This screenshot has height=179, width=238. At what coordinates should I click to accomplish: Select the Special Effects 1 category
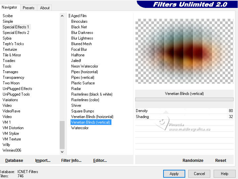(x=16, y=27)
